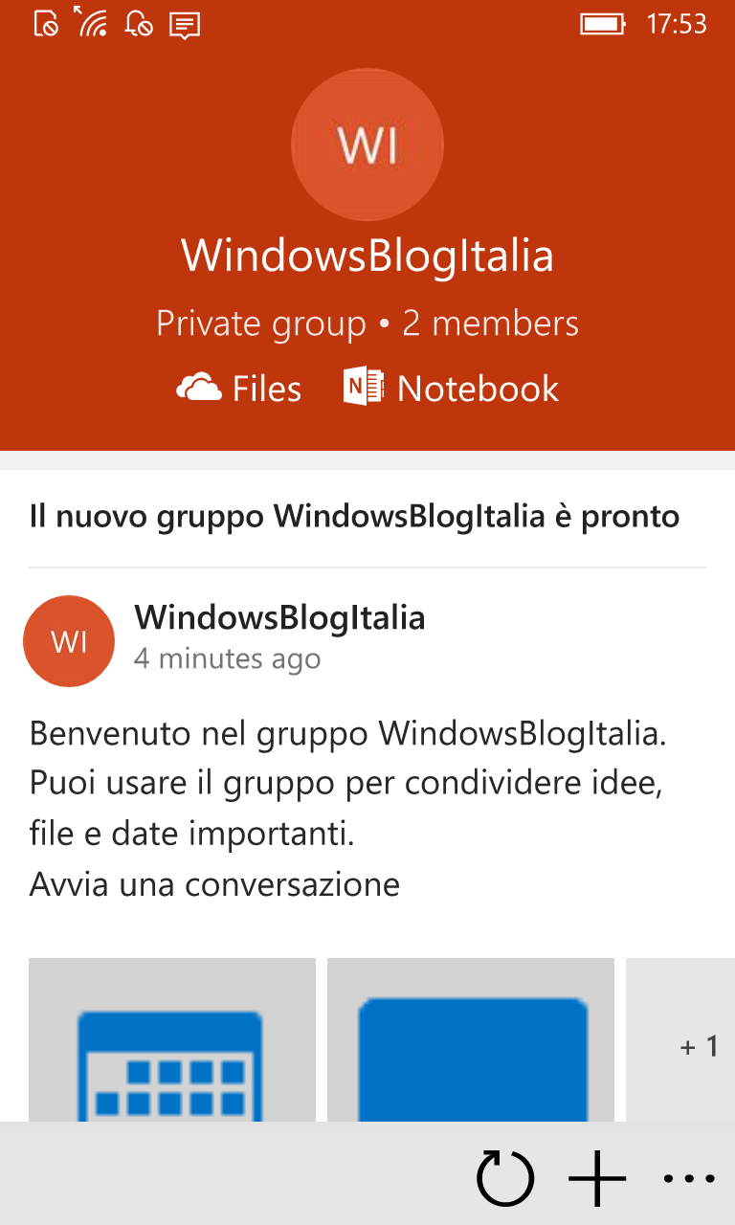Open the calendar attachment thumbnail

point(172,1039)
